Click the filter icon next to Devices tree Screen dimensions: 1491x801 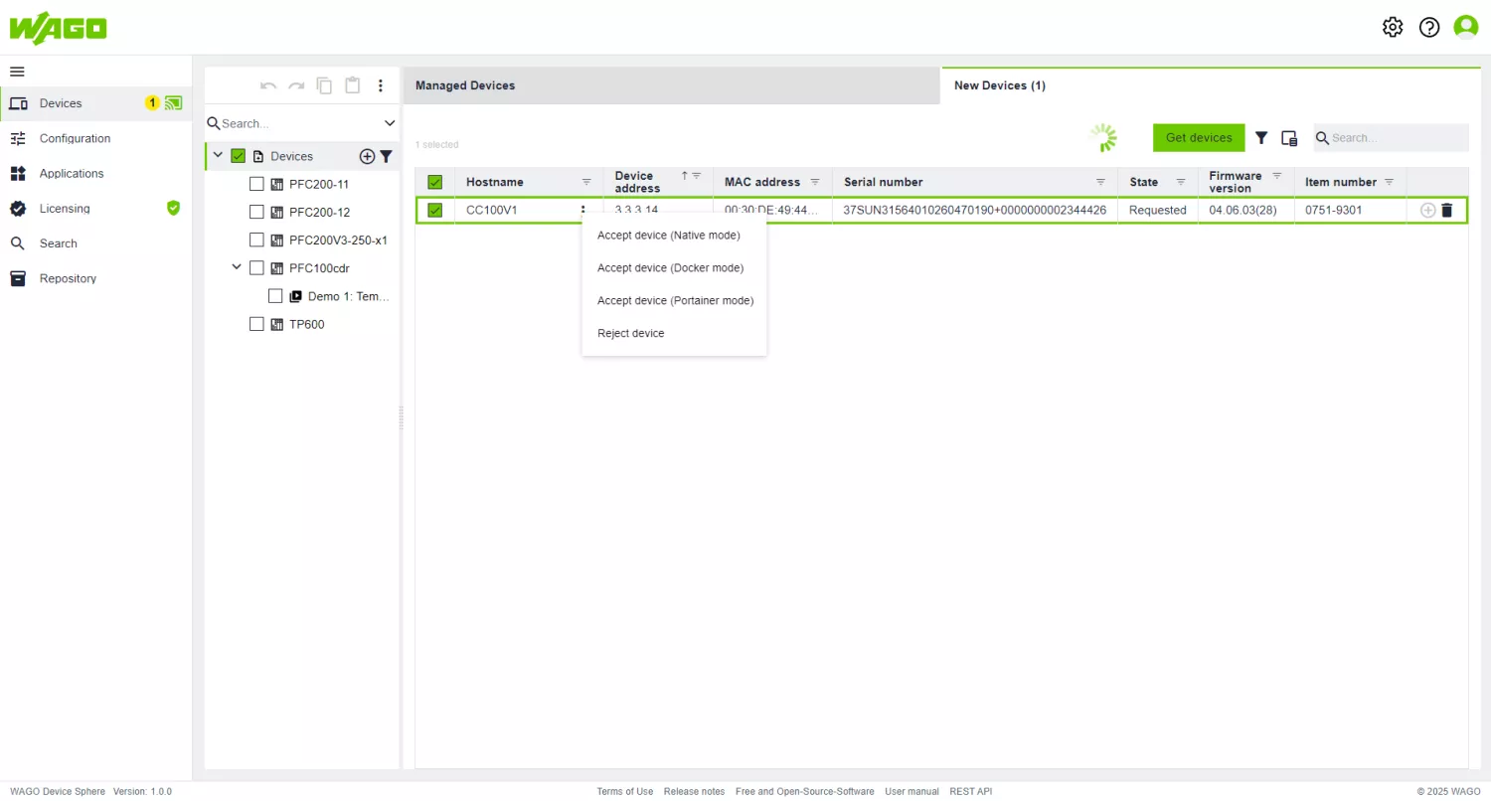387,156
